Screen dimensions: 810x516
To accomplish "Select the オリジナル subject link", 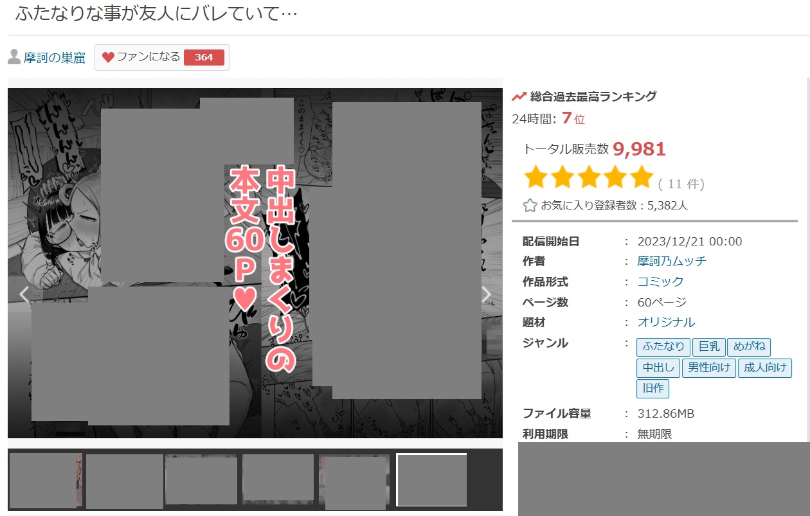I will (666, 323).
